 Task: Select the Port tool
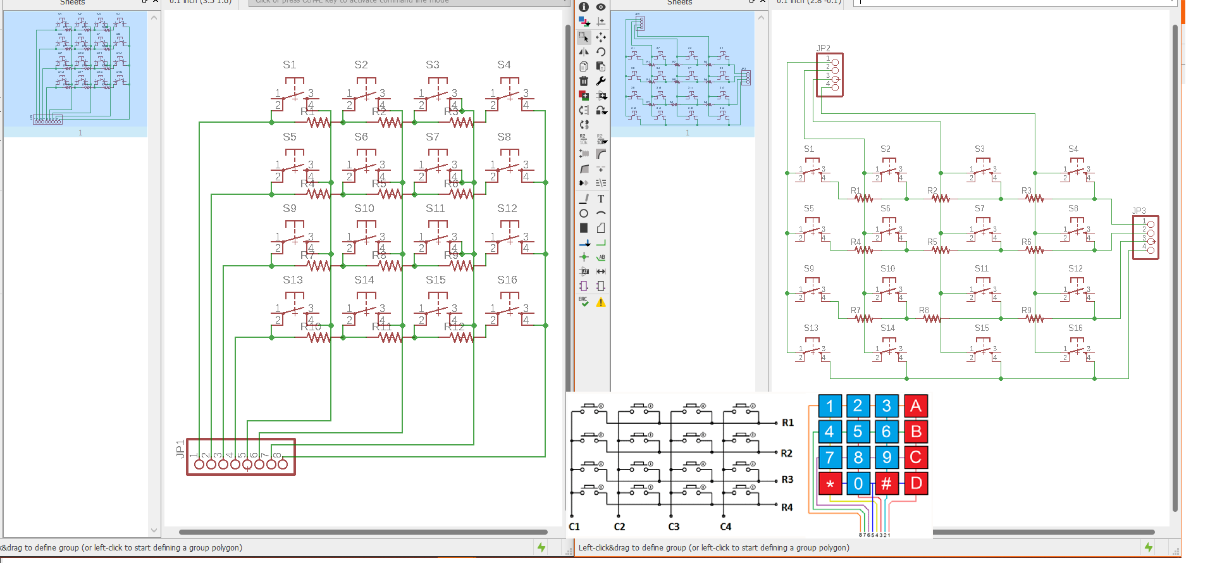pos(601,286)
